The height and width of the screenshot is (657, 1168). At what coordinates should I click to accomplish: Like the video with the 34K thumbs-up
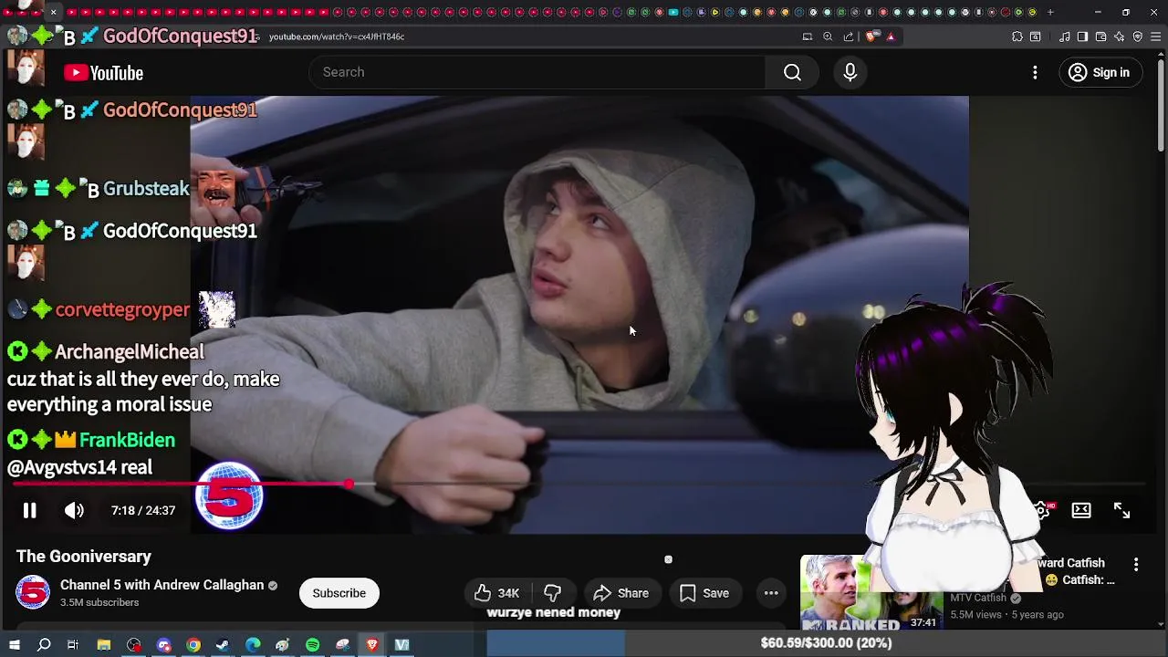pos(496,593)
